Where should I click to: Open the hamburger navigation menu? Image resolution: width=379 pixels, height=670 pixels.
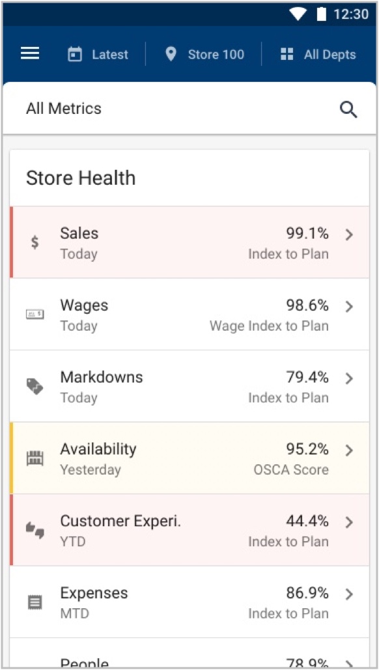(x=30, y=54)
